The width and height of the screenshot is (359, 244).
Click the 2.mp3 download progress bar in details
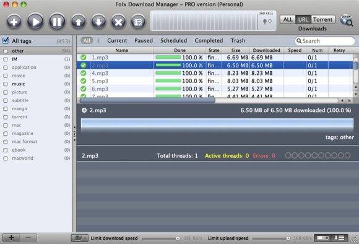(217, 123)
